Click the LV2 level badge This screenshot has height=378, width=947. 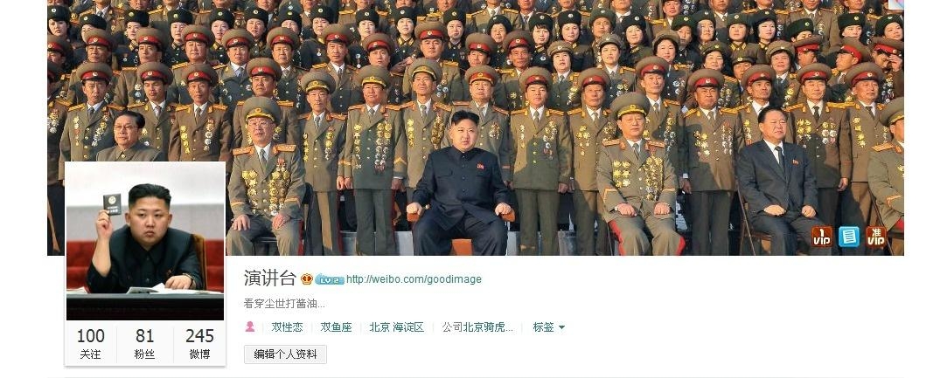(x=330, y=279)
